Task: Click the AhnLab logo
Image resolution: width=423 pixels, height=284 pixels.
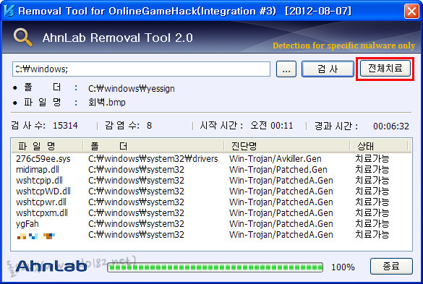Action: click(x=51, y=267)
